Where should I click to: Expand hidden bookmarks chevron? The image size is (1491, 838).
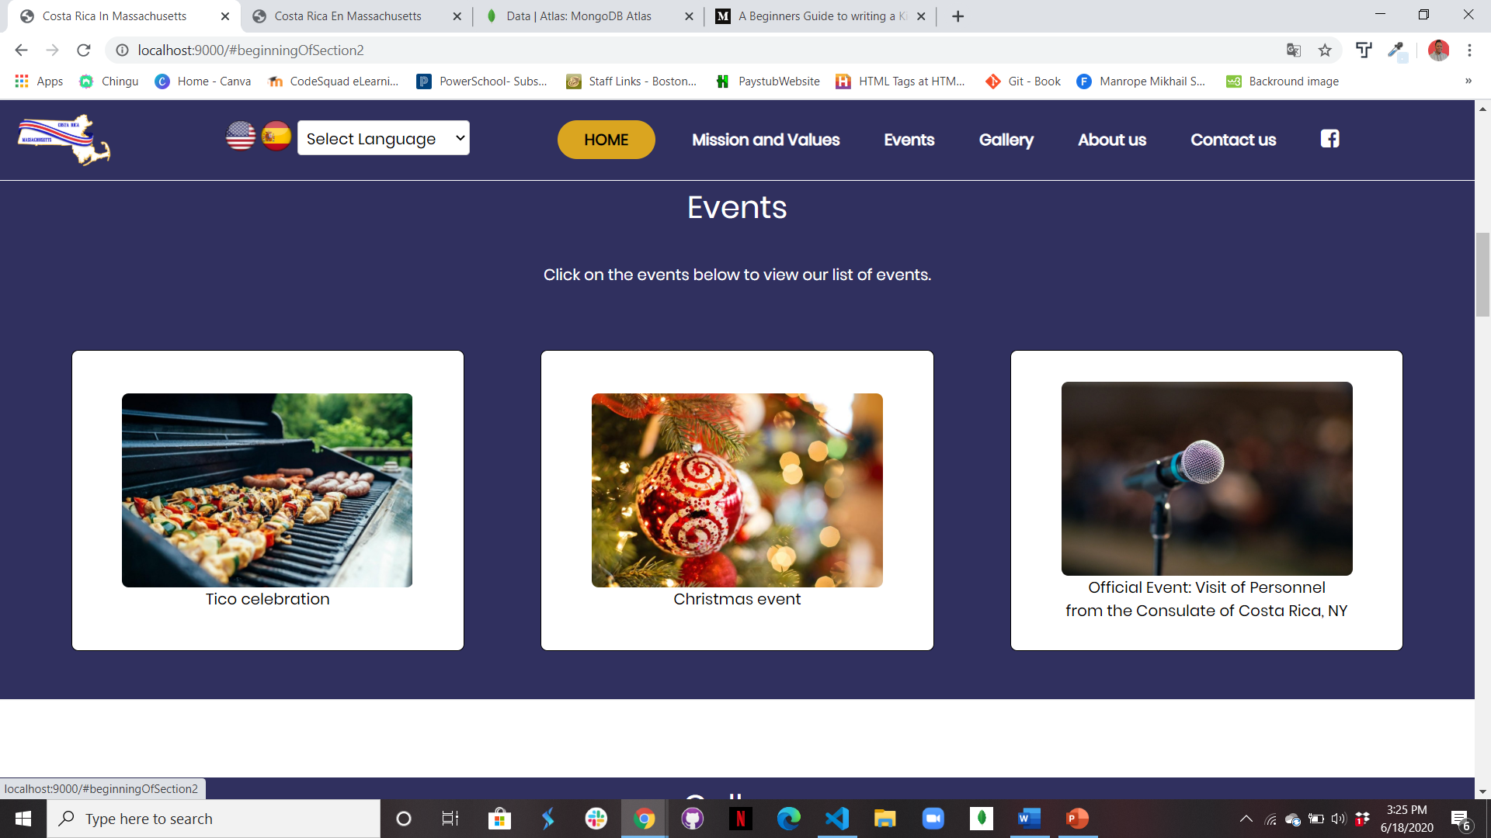(1468, 81)
